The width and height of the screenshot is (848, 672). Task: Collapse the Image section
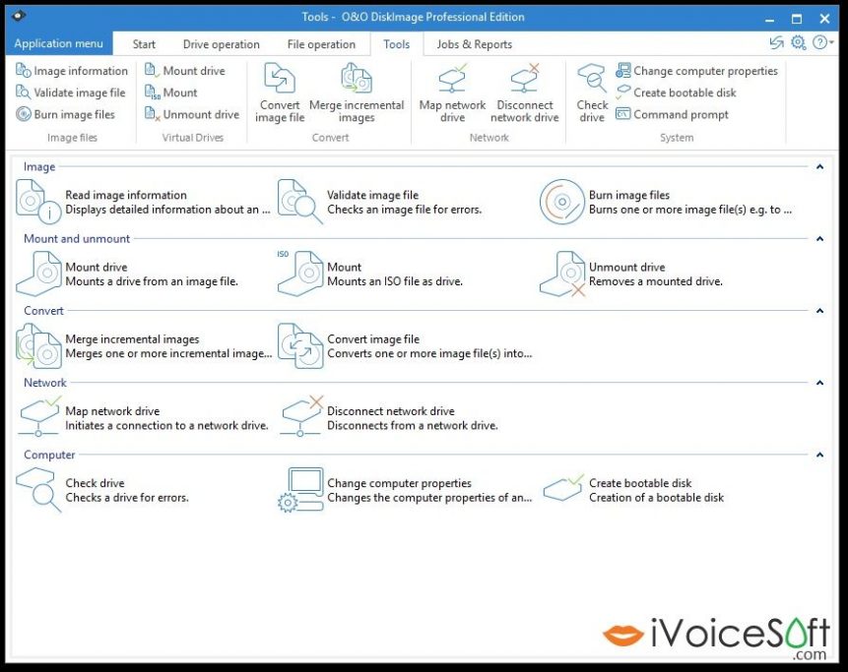pos(819,167)
